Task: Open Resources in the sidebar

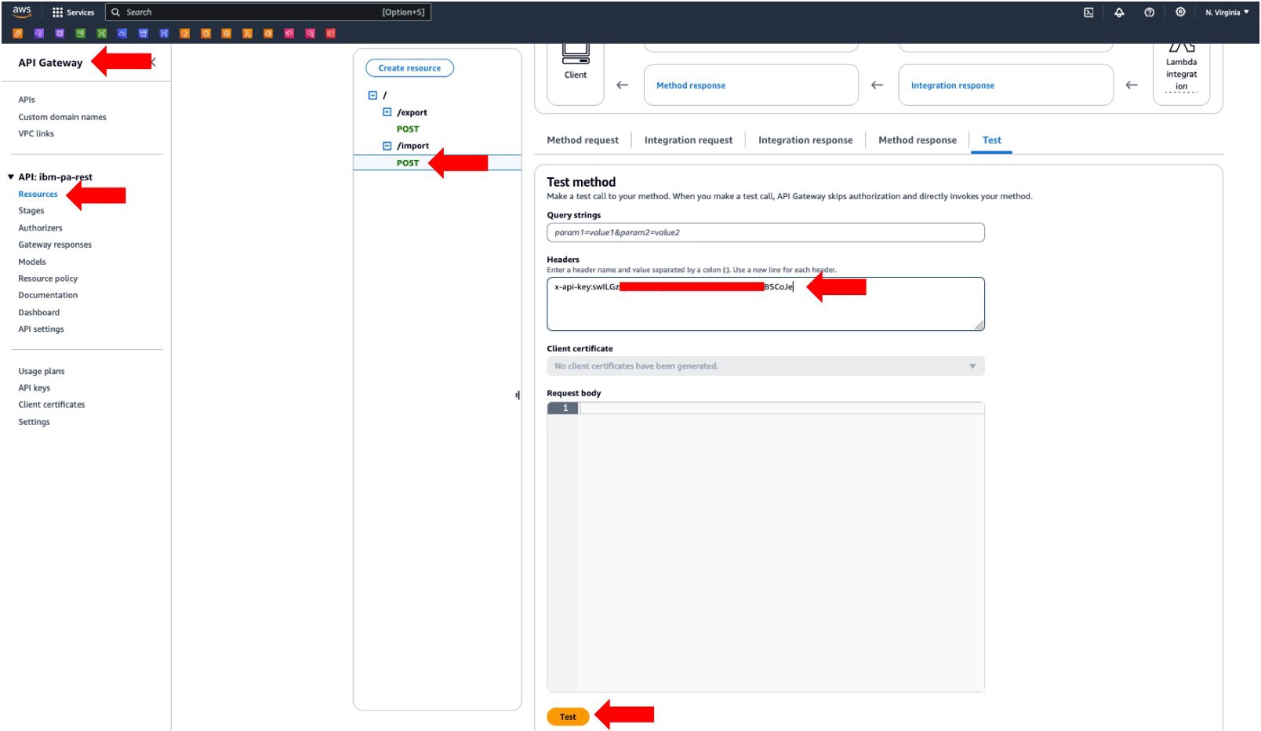Action: pyautogui.click(x=38, y=194)
